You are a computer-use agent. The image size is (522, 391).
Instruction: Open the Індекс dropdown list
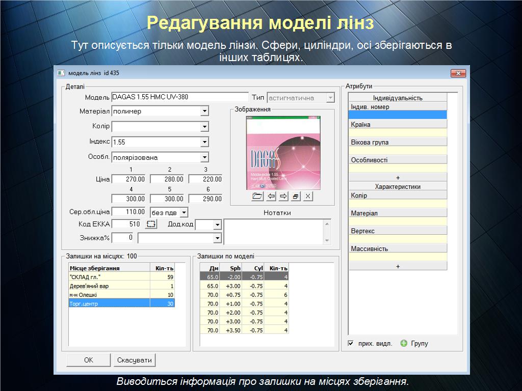point(204,143)
